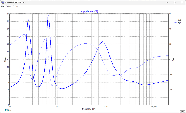Screen dimensions: 186x113
Task: Click the XSim logo text
Action: (8, 110)
